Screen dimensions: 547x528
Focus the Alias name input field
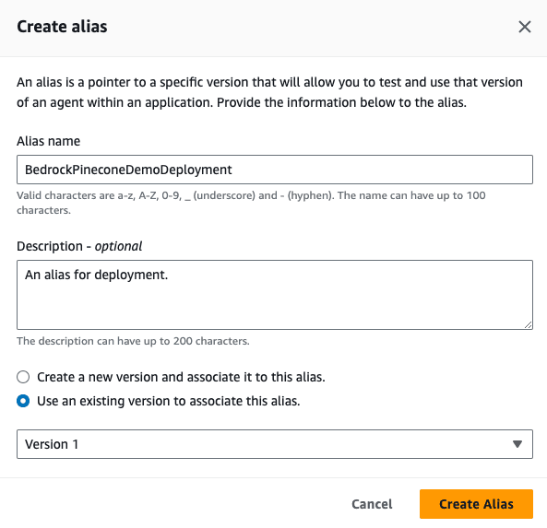(275, 170)
